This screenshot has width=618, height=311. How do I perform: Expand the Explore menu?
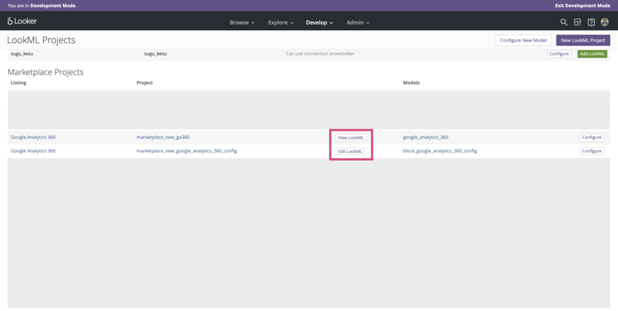point(281,22)
